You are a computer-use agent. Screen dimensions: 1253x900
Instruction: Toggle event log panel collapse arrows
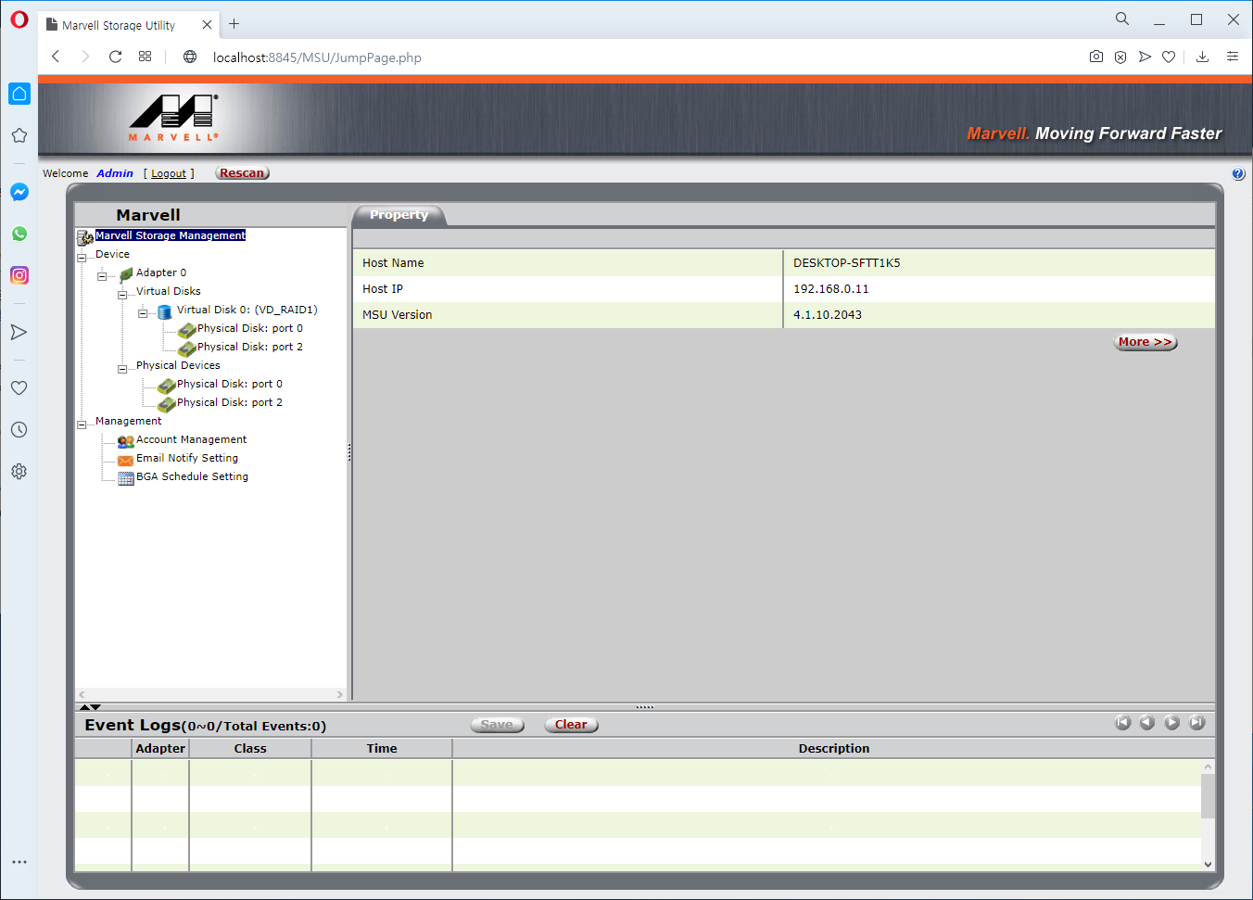pos(90,707)
